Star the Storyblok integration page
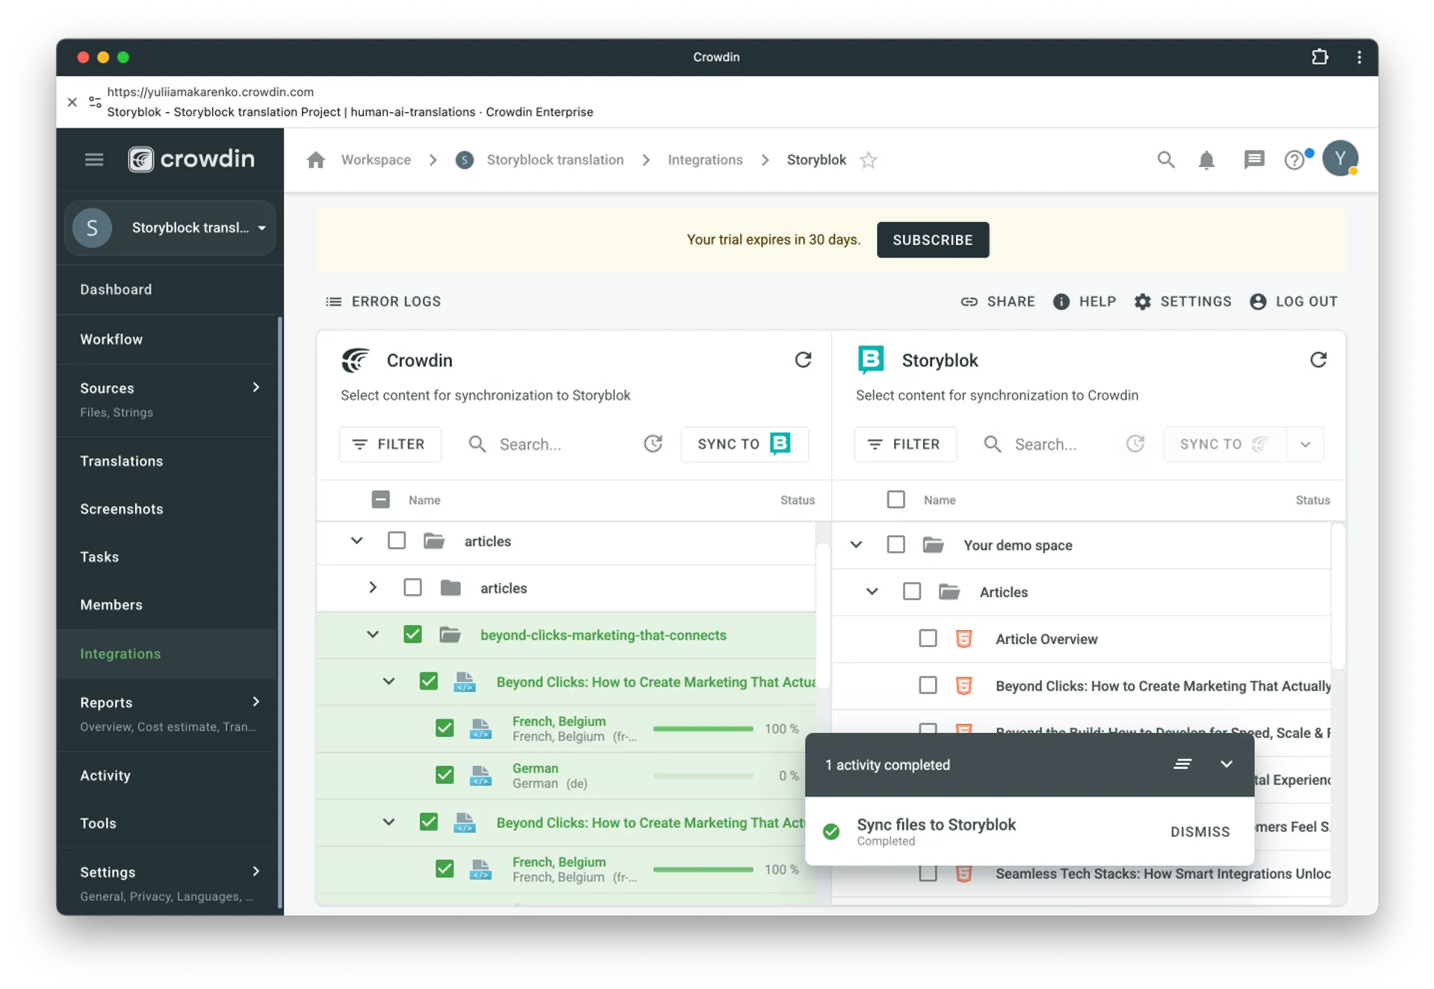Viewport: 1434px width, 989px height. click(868, 160)
